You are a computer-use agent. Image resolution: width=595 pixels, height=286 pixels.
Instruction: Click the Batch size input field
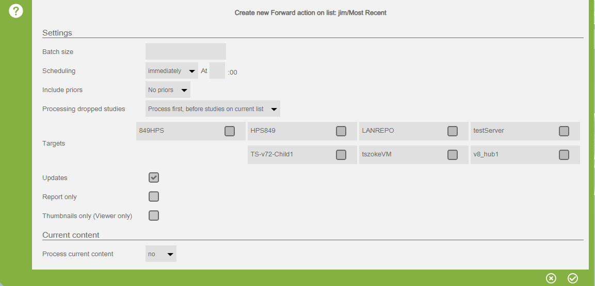point(186,51)
